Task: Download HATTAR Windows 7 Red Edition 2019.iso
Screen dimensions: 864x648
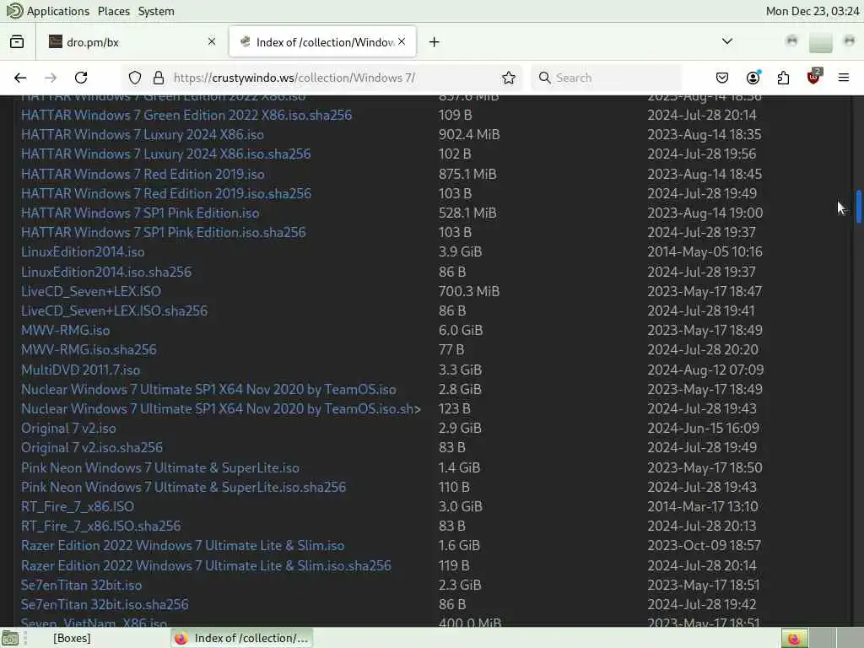Action: pyautogui.click(x=143, y=174)
